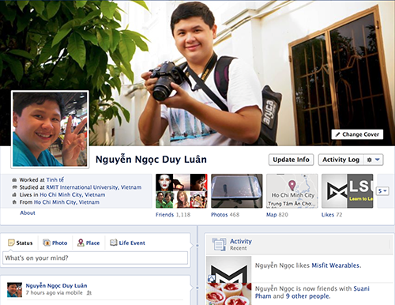395x305 pixels.
Task: Open Ho Chi Minh City link in Lives in row
Action: [73, 194]
